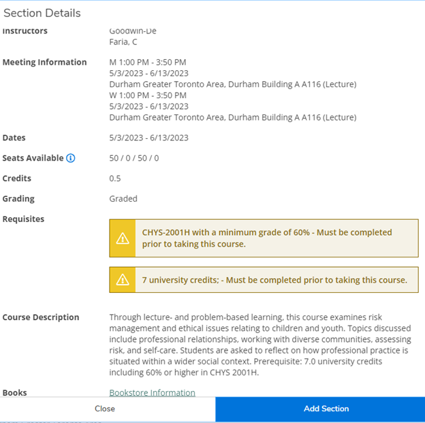Click the Section Details heading
Viewport: 425px width, 423px height.
coord(42,13)
